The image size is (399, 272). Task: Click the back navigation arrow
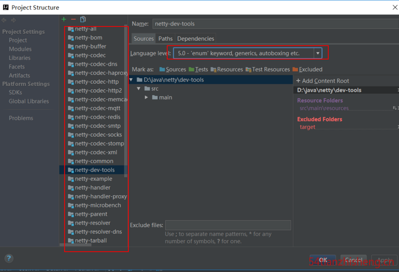[4, 20]
